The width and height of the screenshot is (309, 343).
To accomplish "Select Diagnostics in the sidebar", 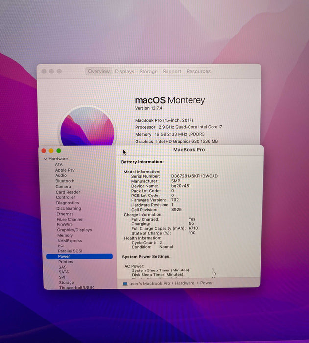I will (68, 203).
